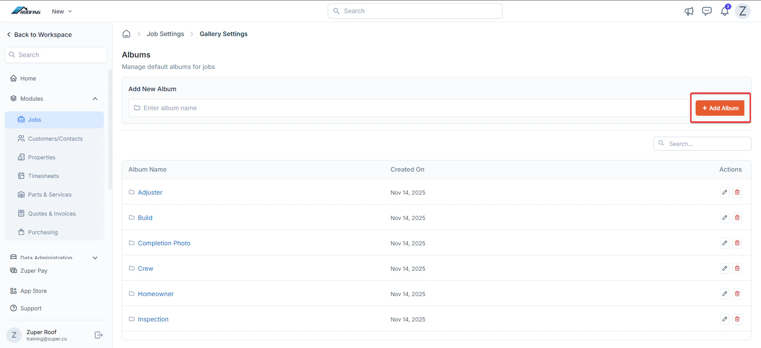Delete the Completion Photo album

coord(737,243)
